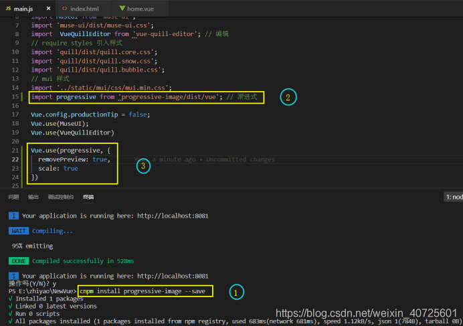Click the 'removePreview: true,' code line
Screen dimensions: 463x326
pyautogui.click(x=74, y=159)
